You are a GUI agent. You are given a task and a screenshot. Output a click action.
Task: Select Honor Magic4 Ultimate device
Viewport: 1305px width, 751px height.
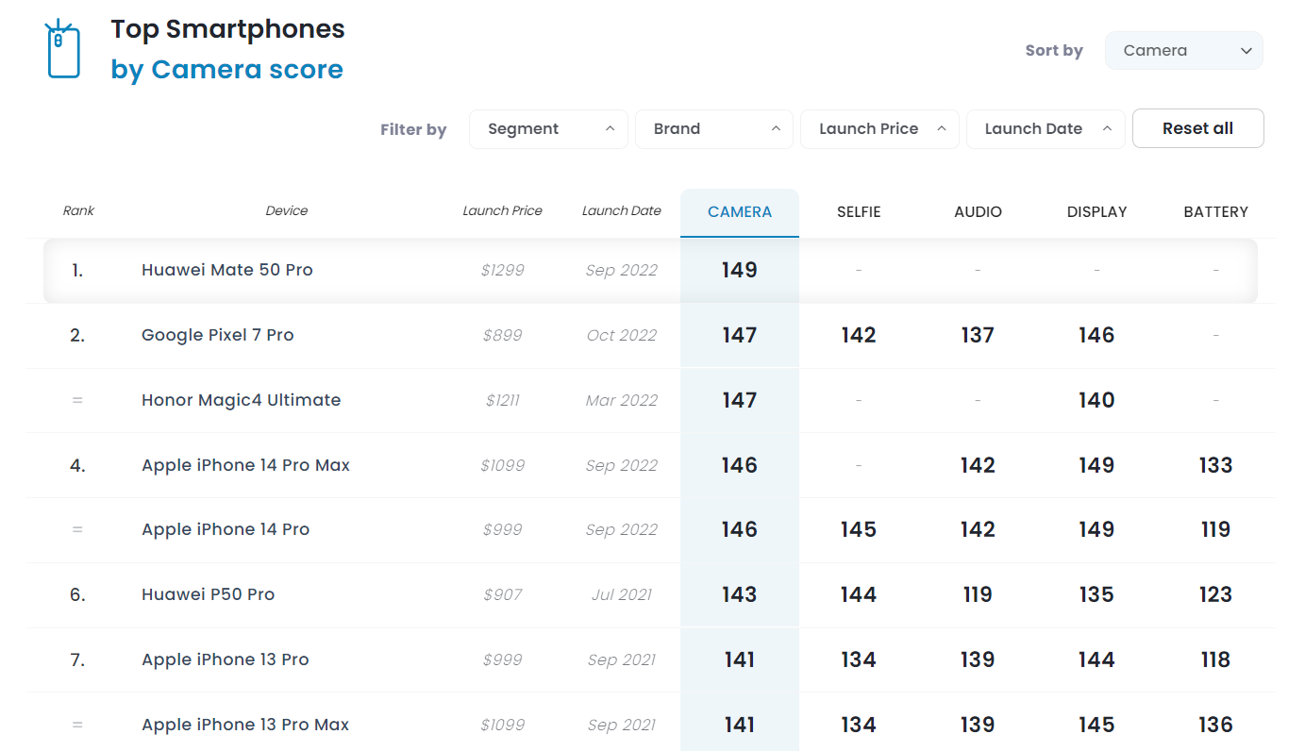coord(241,400)
